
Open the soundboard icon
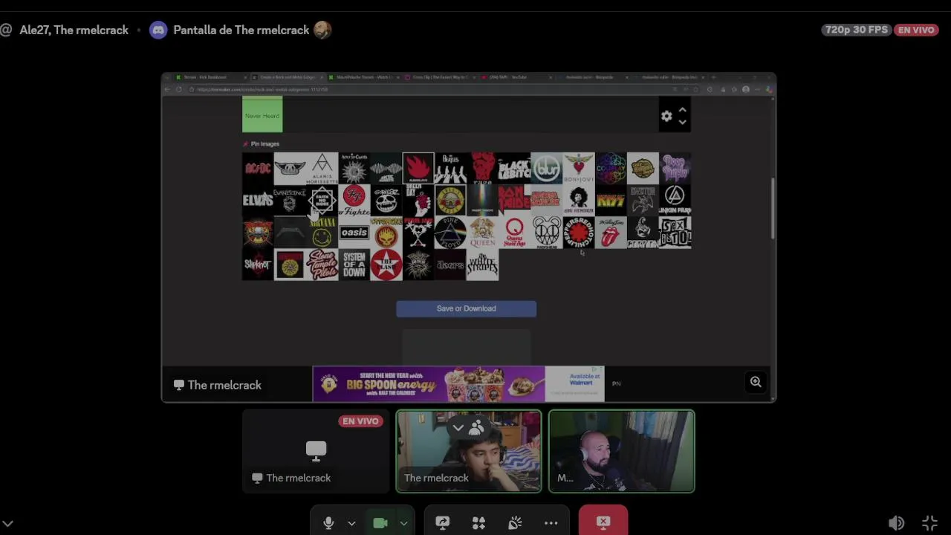(x=515, y=523)
